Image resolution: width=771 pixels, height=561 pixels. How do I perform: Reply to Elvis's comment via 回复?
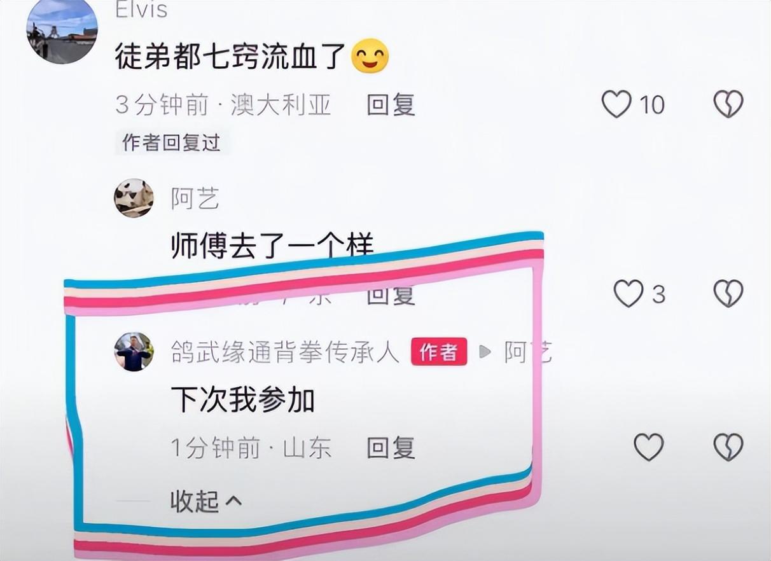click(391, 104)
